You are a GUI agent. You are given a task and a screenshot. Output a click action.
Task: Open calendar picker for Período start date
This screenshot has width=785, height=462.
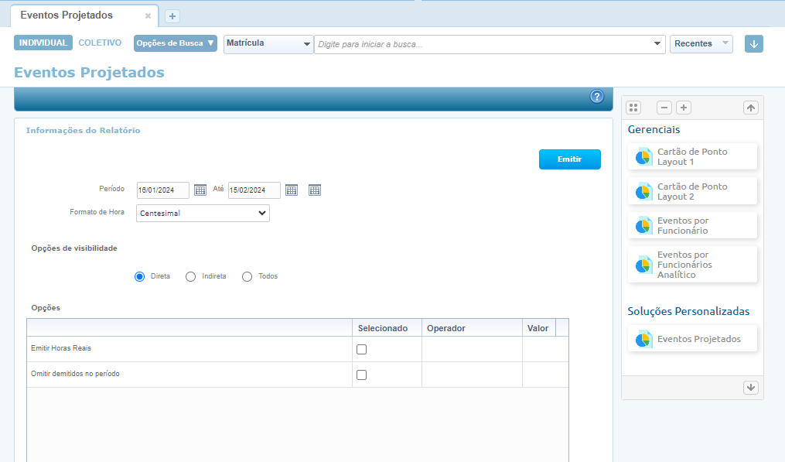pos(200,190)
